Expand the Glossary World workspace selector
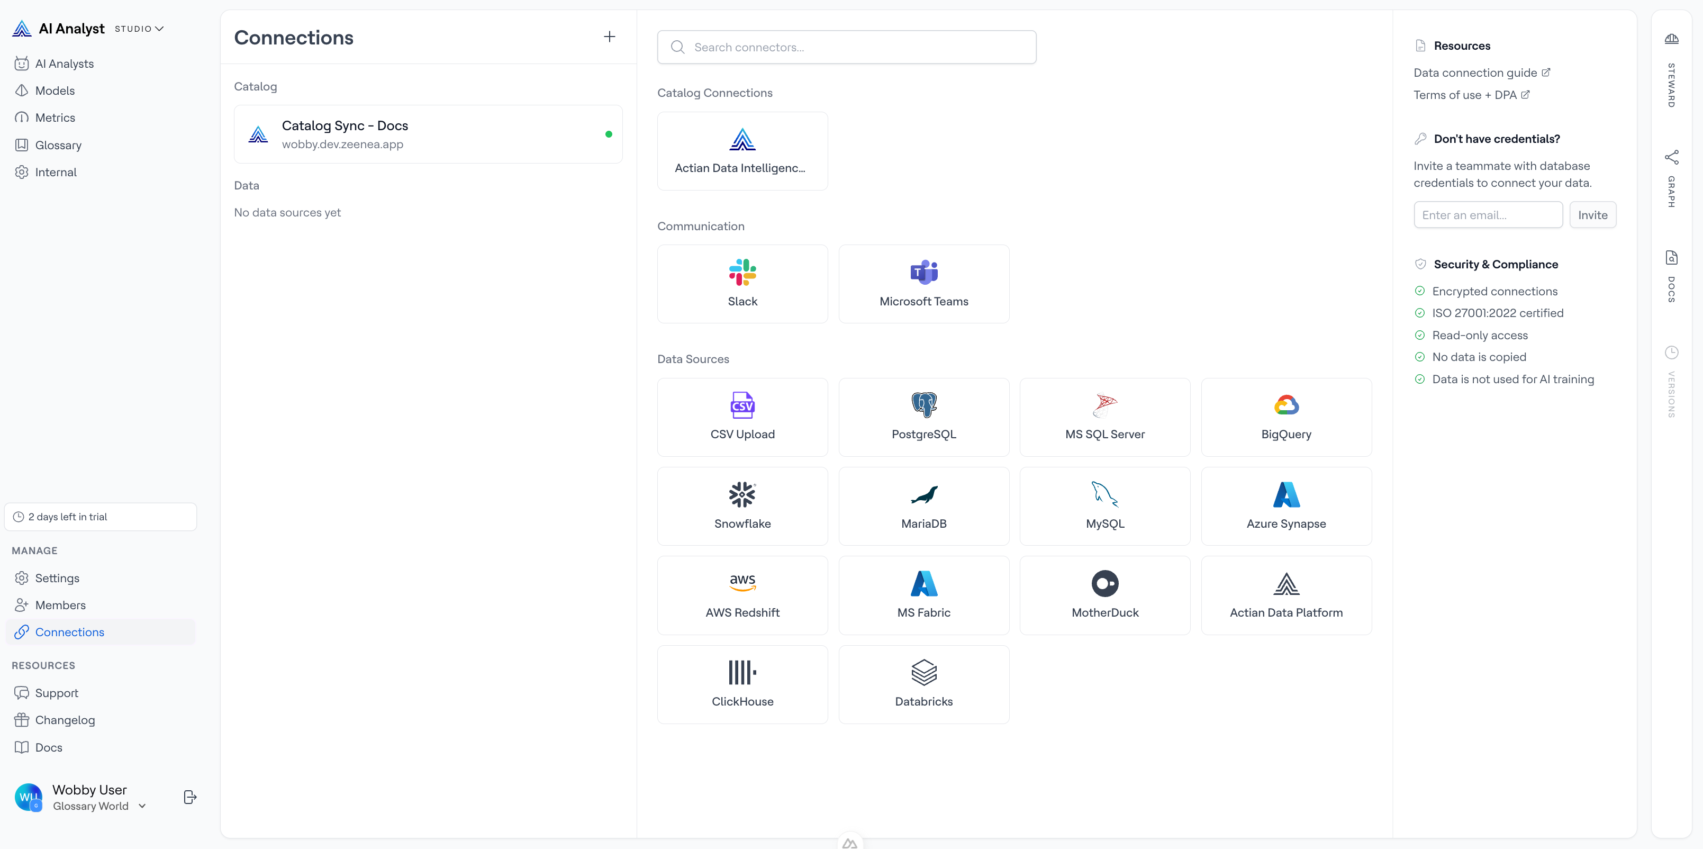This screenshot has height=849, width=1703. coord(141,806)
